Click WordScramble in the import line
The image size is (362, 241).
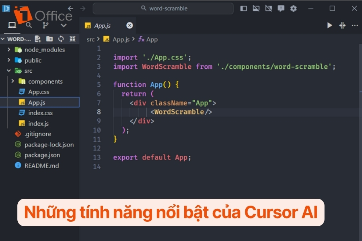pos(167,67)
